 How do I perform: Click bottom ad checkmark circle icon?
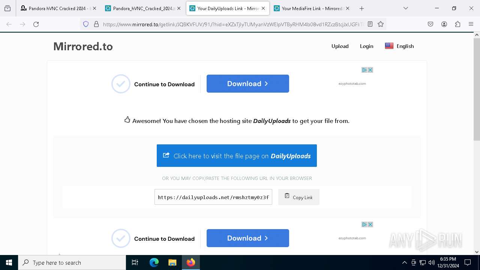[121, 238]
